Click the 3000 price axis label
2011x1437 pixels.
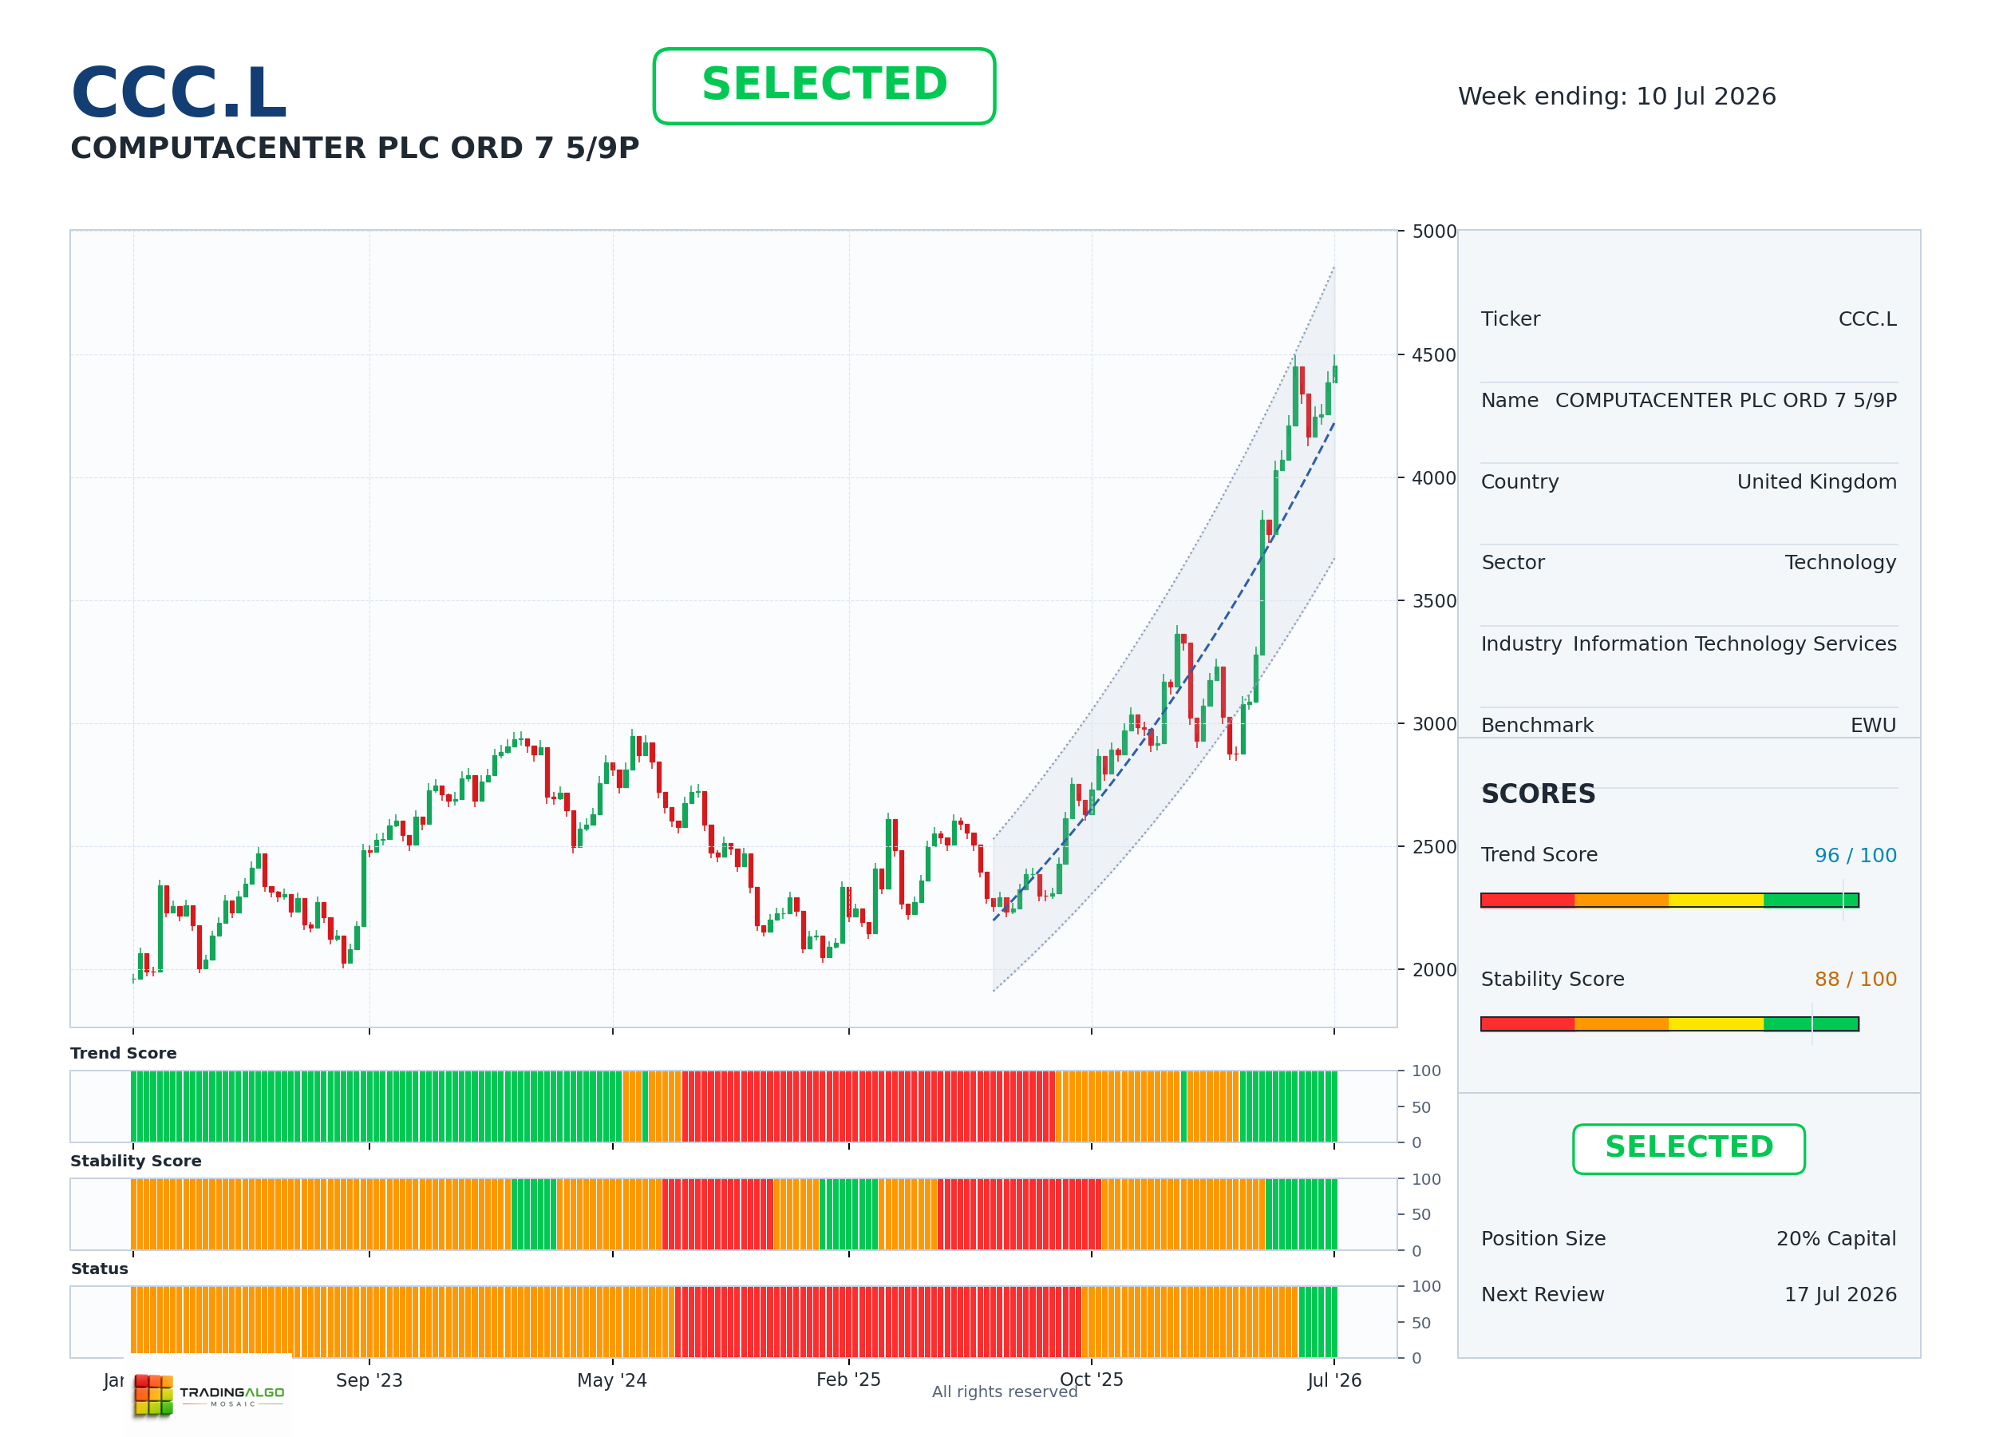[x=1433, y=725]
